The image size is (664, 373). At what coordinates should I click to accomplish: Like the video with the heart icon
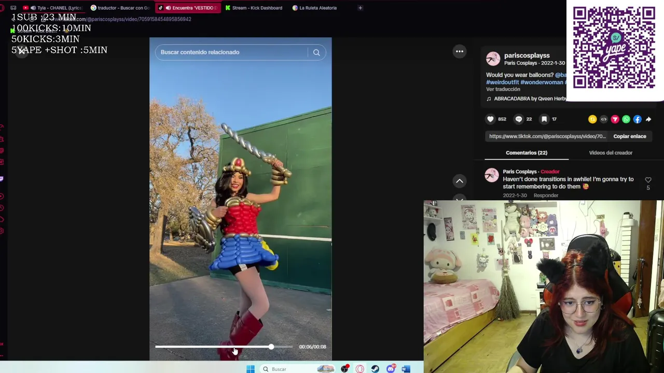pyautogui.click(x=490, y=119)
